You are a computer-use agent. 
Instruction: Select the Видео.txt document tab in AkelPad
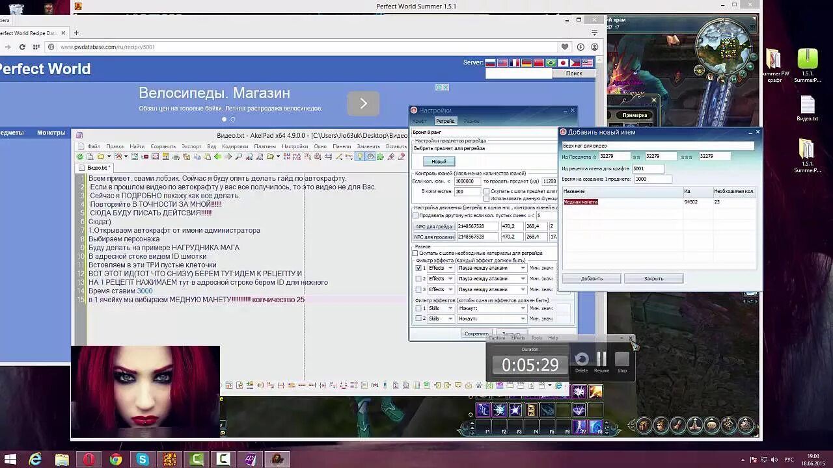[x=97, y=168]
